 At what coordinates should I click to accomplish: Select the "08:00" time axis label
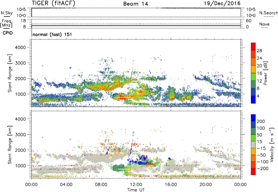coord(101,185)
